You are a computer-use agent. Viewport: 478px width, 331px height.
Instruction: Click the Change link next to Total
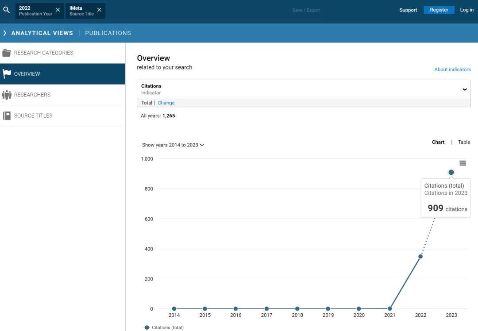coord(166,103)
